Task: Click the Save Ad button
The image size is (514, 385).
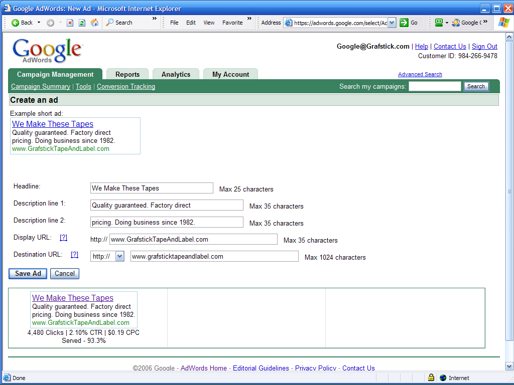Action: click(x=28, y=273)
